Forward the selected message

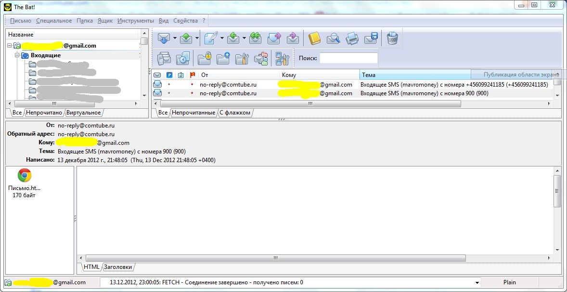(274, 38)
